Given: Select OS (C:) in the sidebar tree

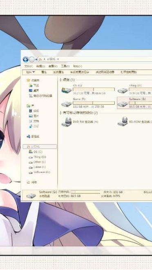Looking at the screenshot, I should tap(36, 152).
